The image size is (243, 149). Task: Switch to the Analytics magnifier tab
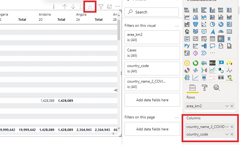216,88
